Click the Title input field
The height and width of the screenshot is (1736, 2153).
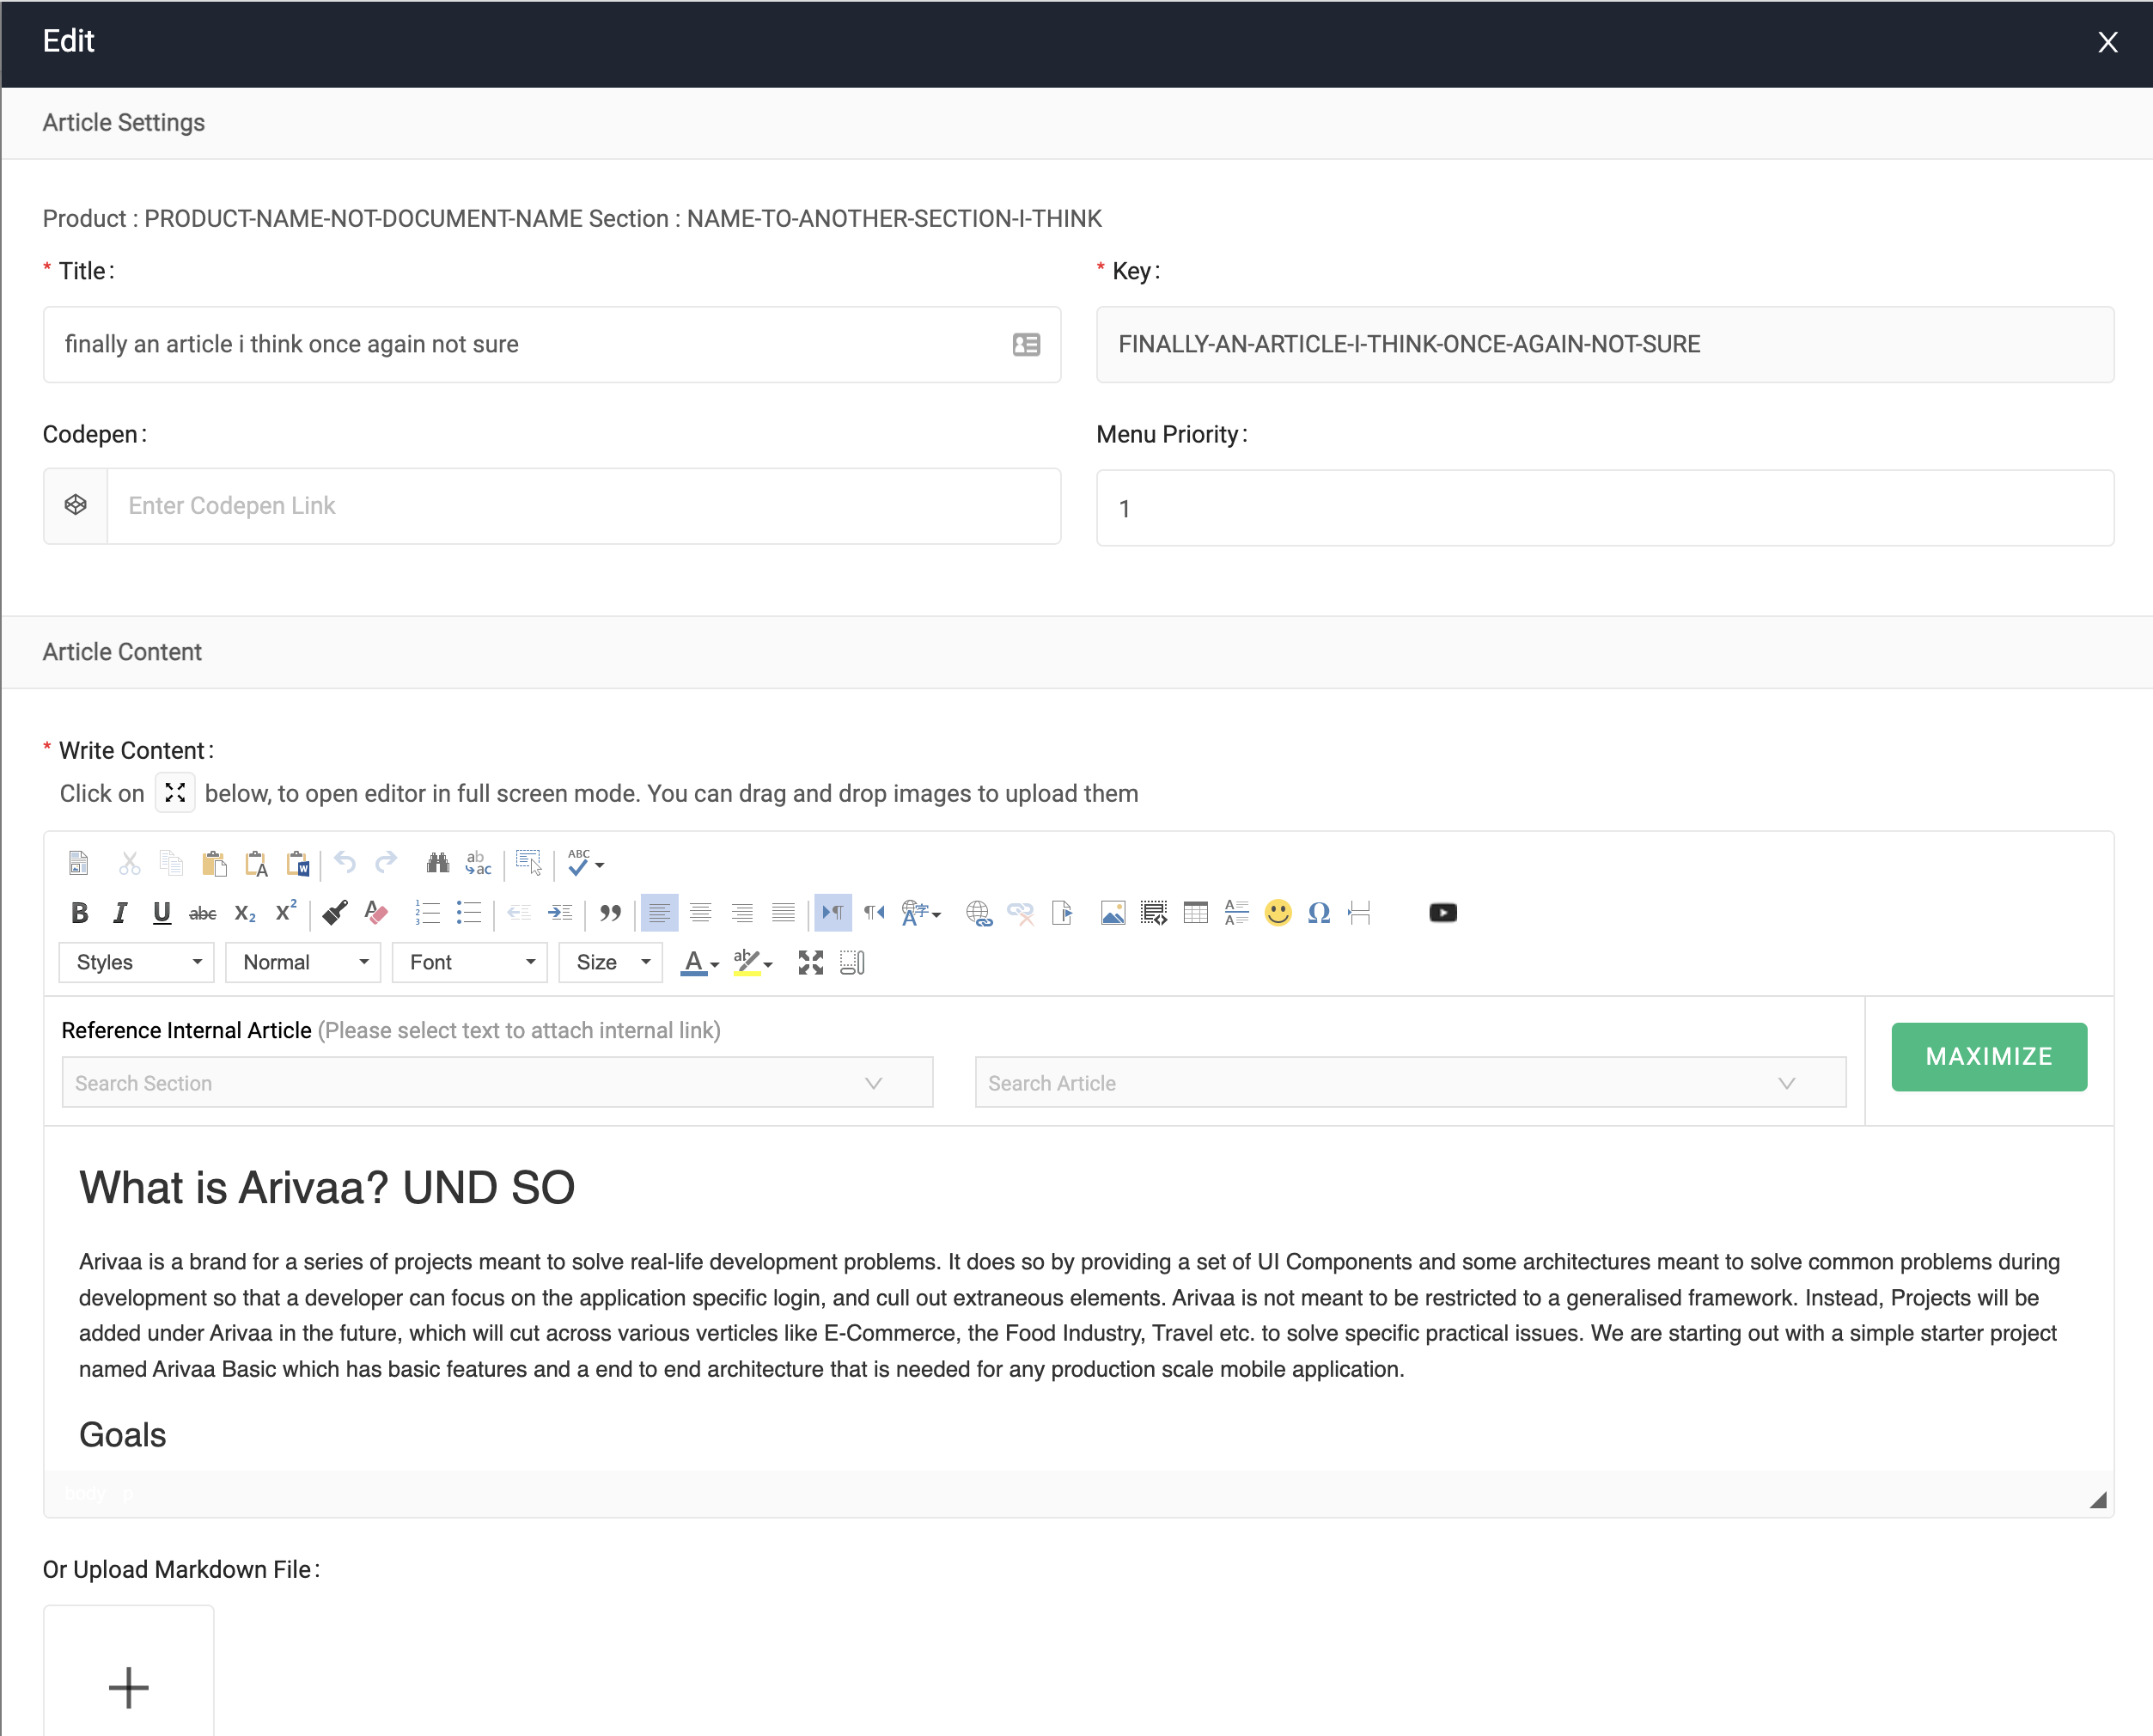point(552,344)
